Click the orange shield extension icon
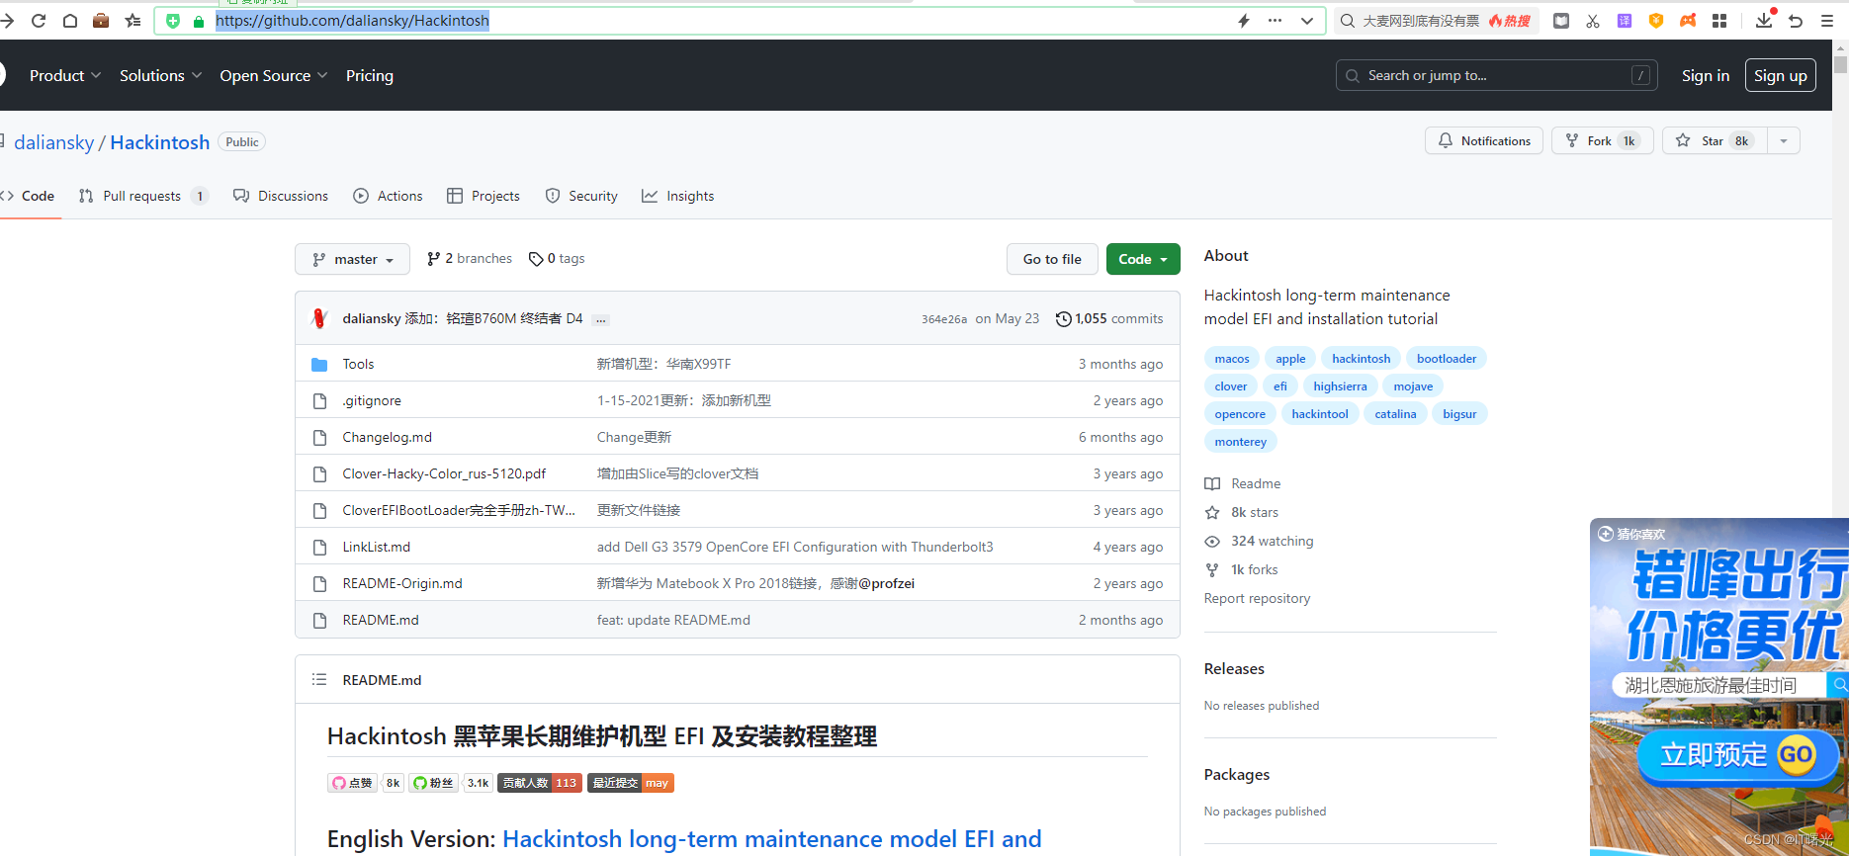This screenshot has height=856, width=1849. [x=1656, y=20]
